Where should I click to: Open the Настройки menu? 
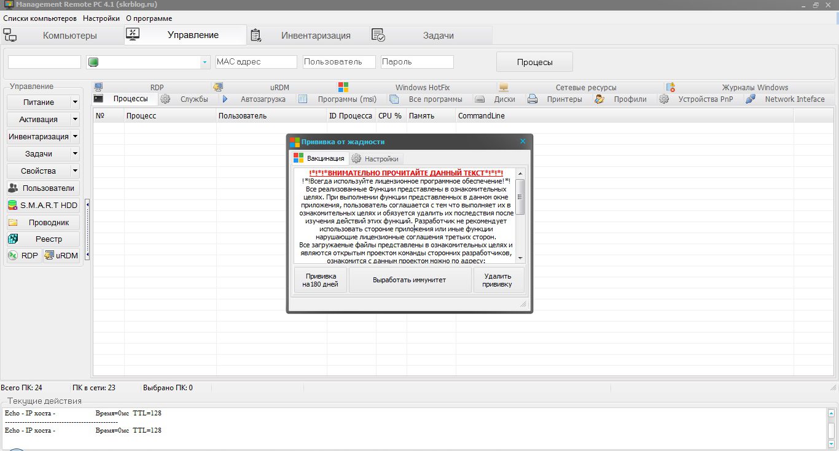point(101,18)
